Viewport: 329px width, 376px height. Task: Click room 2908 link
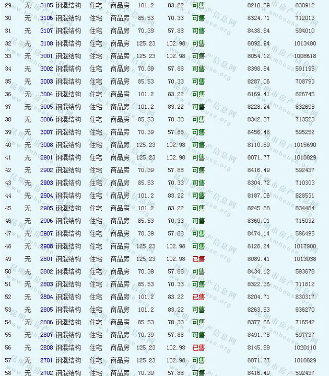pos(46,246)
